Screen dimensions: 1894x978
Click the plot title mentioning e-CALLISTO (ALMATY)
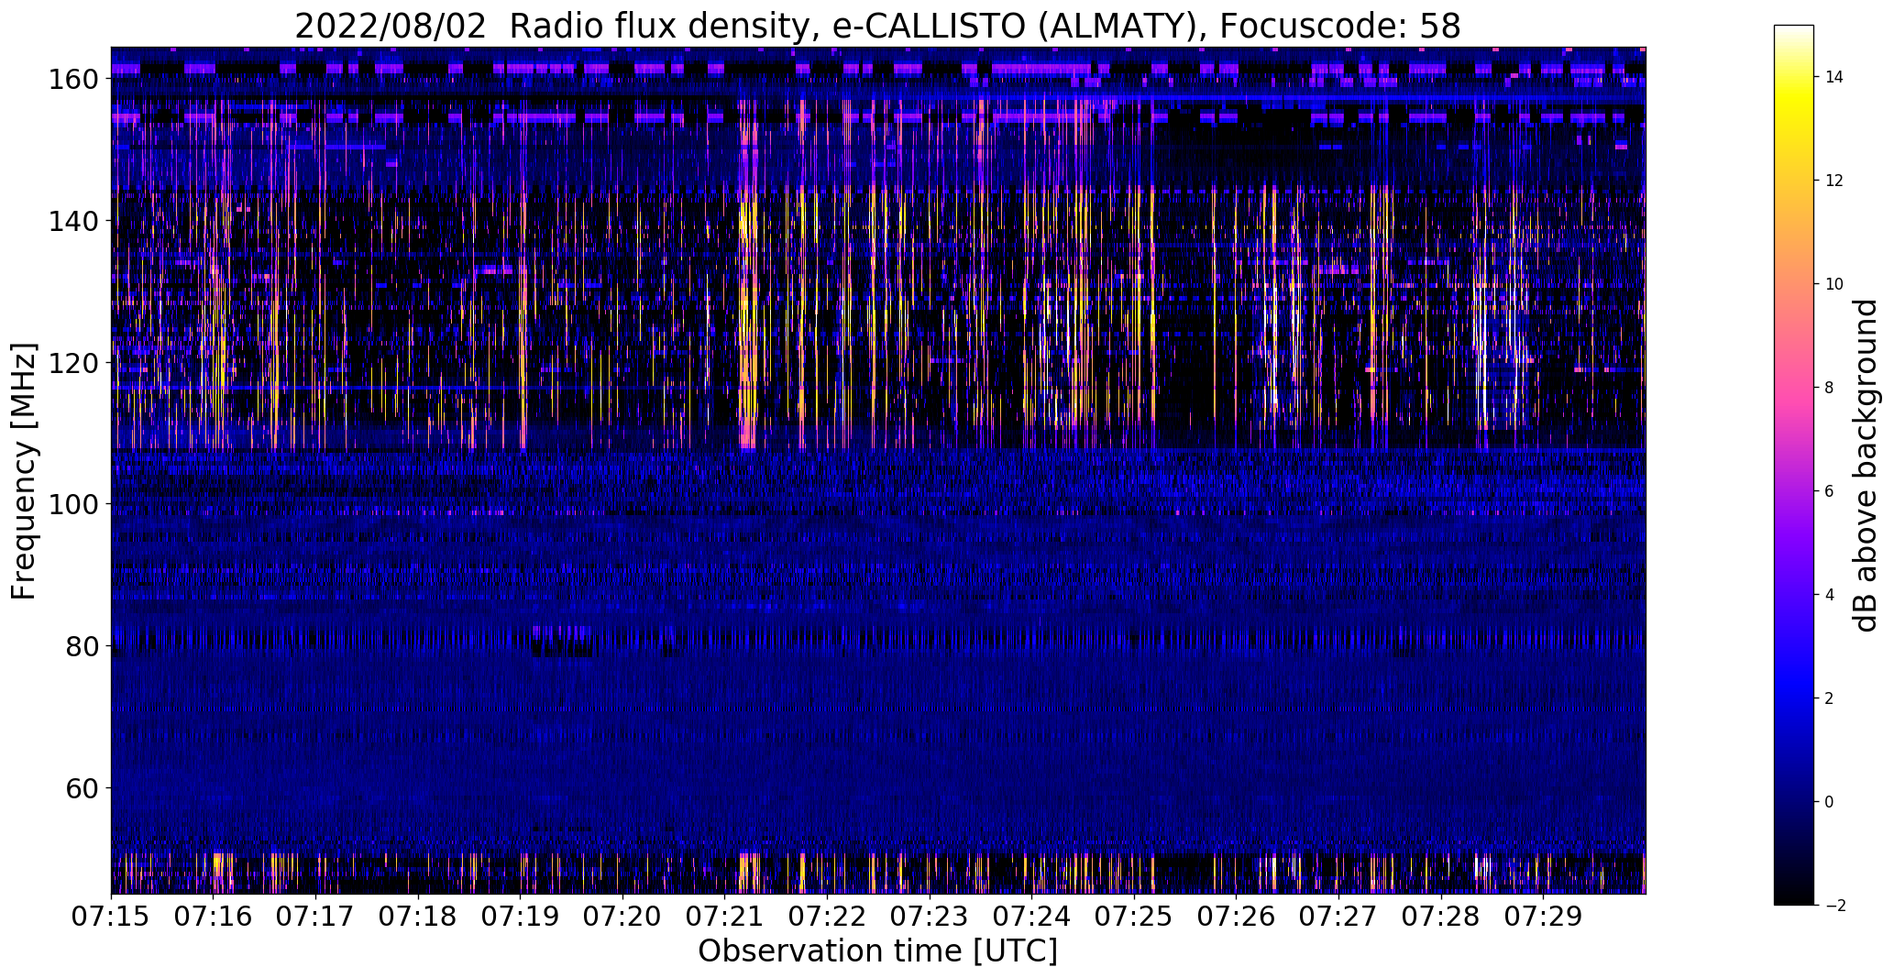click(877, 26)
